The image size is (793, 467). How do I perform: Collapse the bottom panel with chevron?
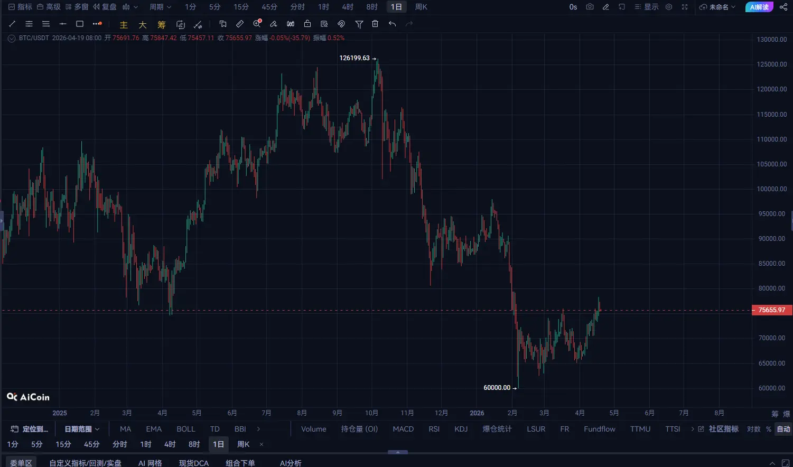[x=772, y=463]
